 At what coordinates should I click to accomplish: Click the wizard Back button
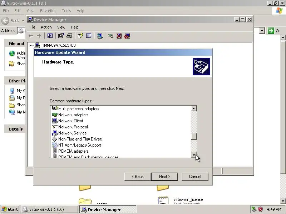(x=138, y=177)
